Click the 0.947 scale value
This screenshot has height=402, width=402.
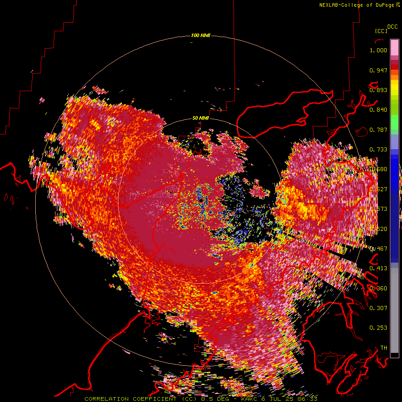pos(378,70)
